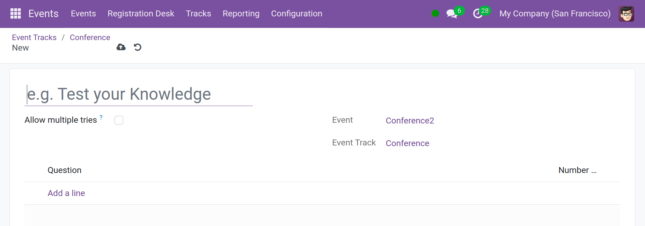The image size is (645, 226).
Task: Open the user avatar menu
Action: point(626,14)
